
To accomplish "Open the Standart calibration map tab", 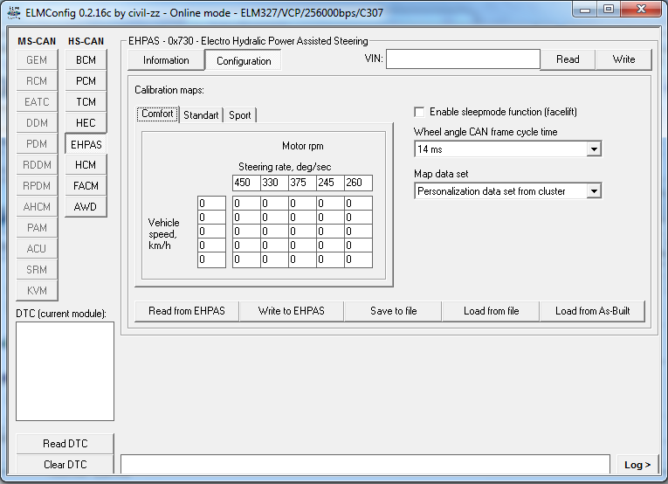I will pyautogui.click(x=201, y=115).
